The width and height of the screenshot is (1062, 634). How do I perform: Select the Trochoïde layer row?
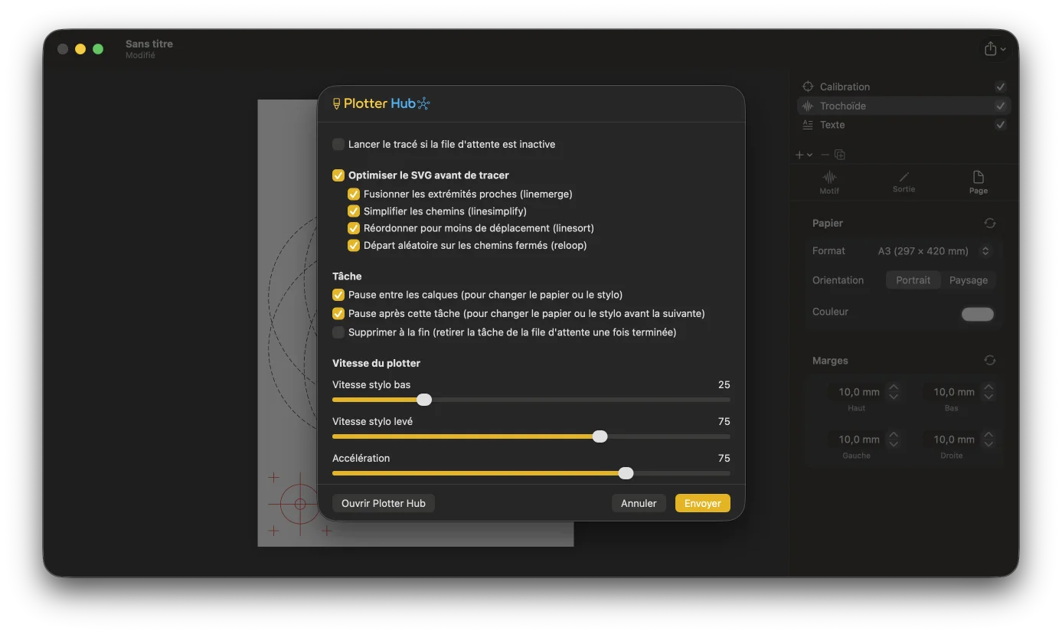point(904,106)
